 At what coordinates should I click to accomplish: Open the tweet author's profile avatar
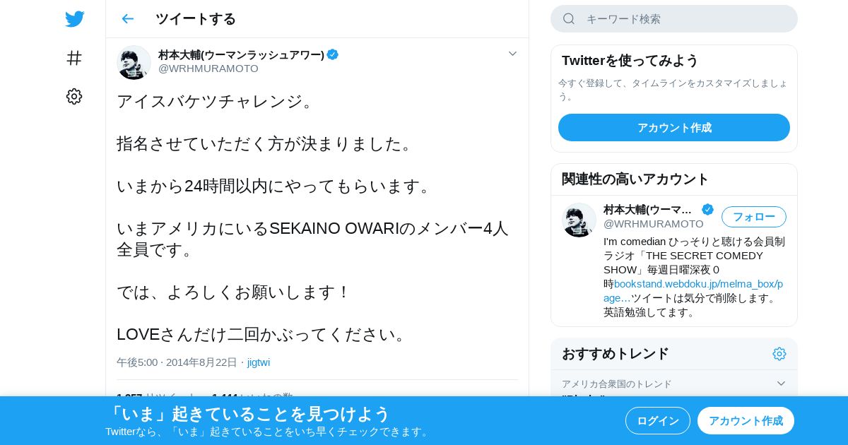134,62
